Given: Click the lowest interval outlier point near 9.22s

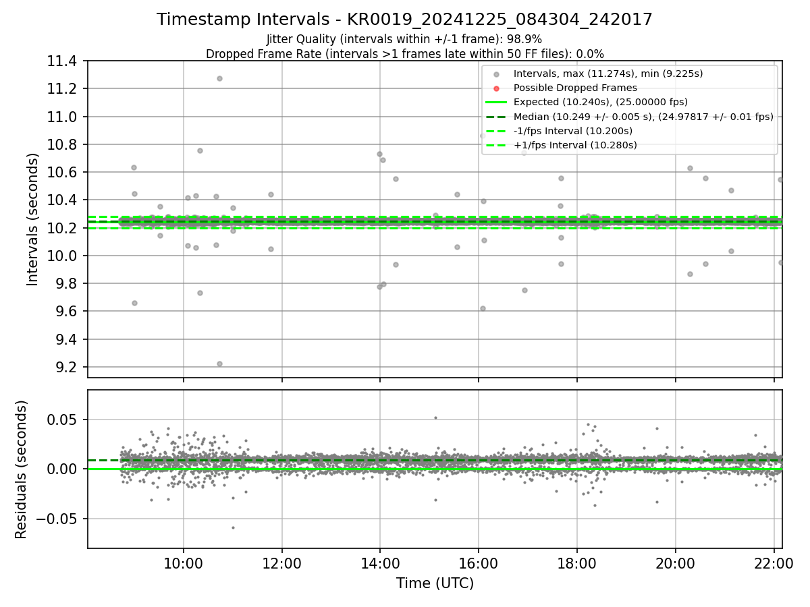Looking at the screenshot, I should coord(219,364).
